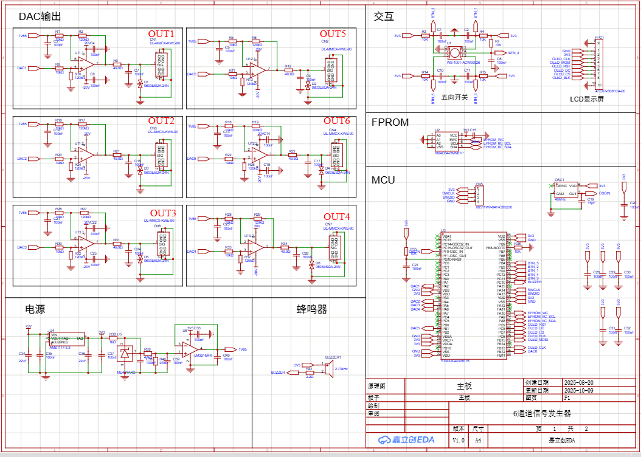641x457 pixels.
Task: Click the LM321MF-X op-amp in 电源 section
Action: point(189,350)
